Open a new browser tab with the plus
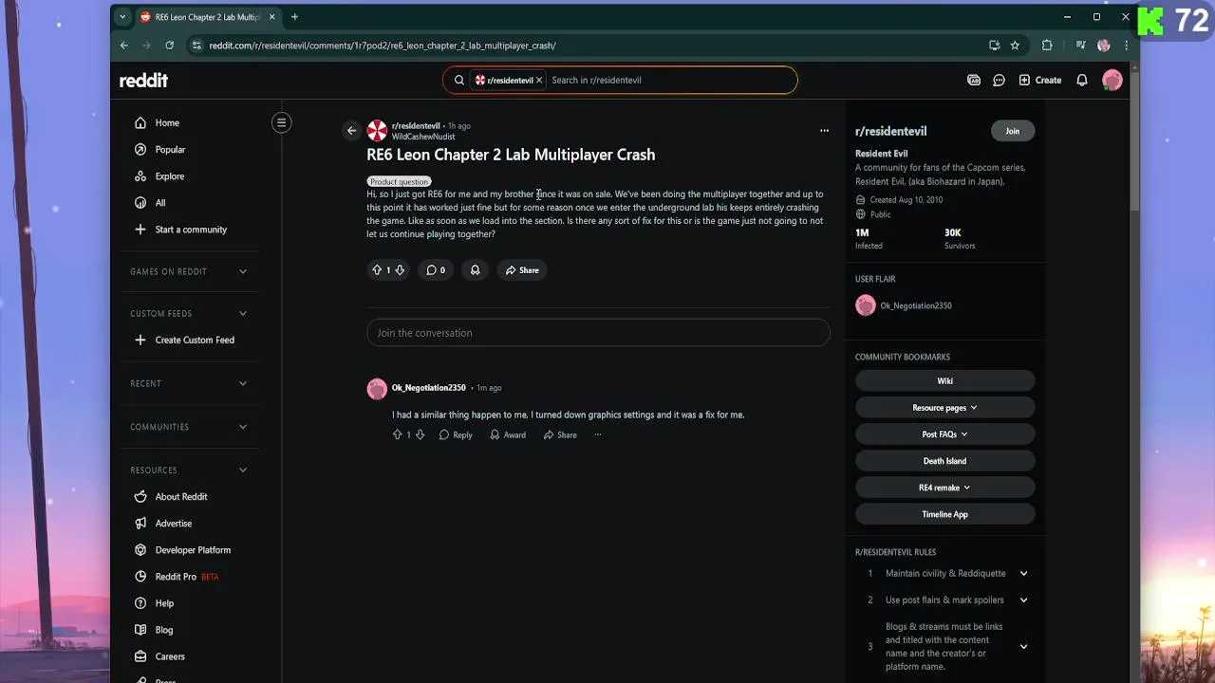1215x683 pixels. click(294, 17)
